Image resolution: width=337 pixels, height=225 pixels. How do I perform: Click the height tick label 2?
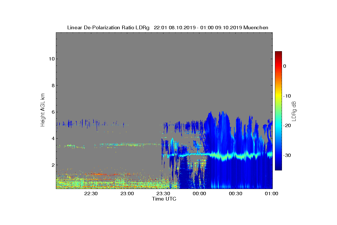coord(53,165)
